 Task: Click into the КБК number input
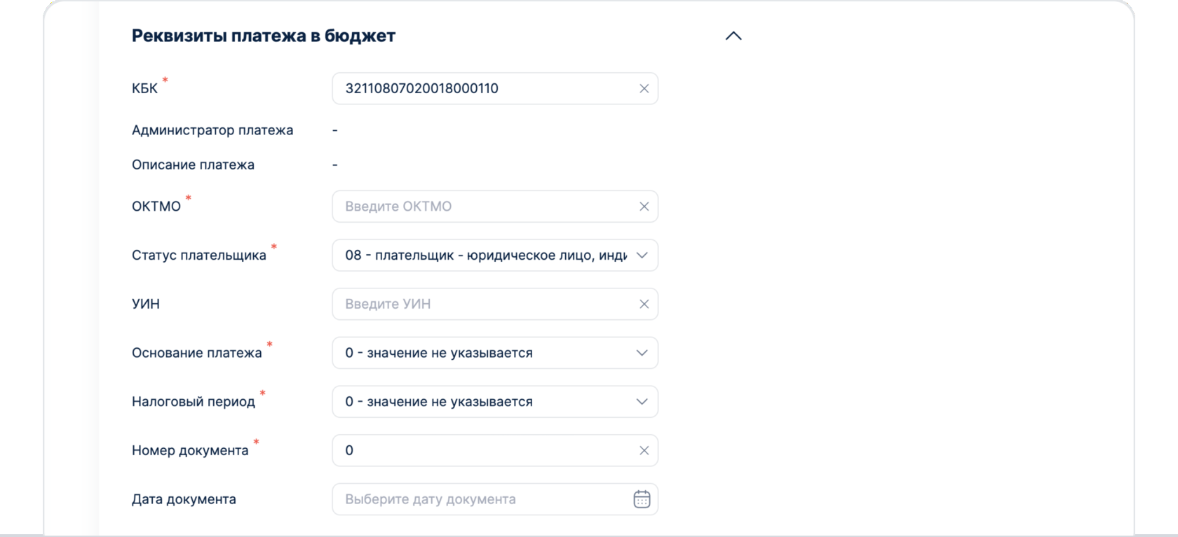484,89
